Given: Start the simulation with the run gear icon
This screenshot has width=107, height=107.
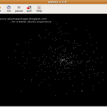Looking at the screenshot, I should coord(9,7).
